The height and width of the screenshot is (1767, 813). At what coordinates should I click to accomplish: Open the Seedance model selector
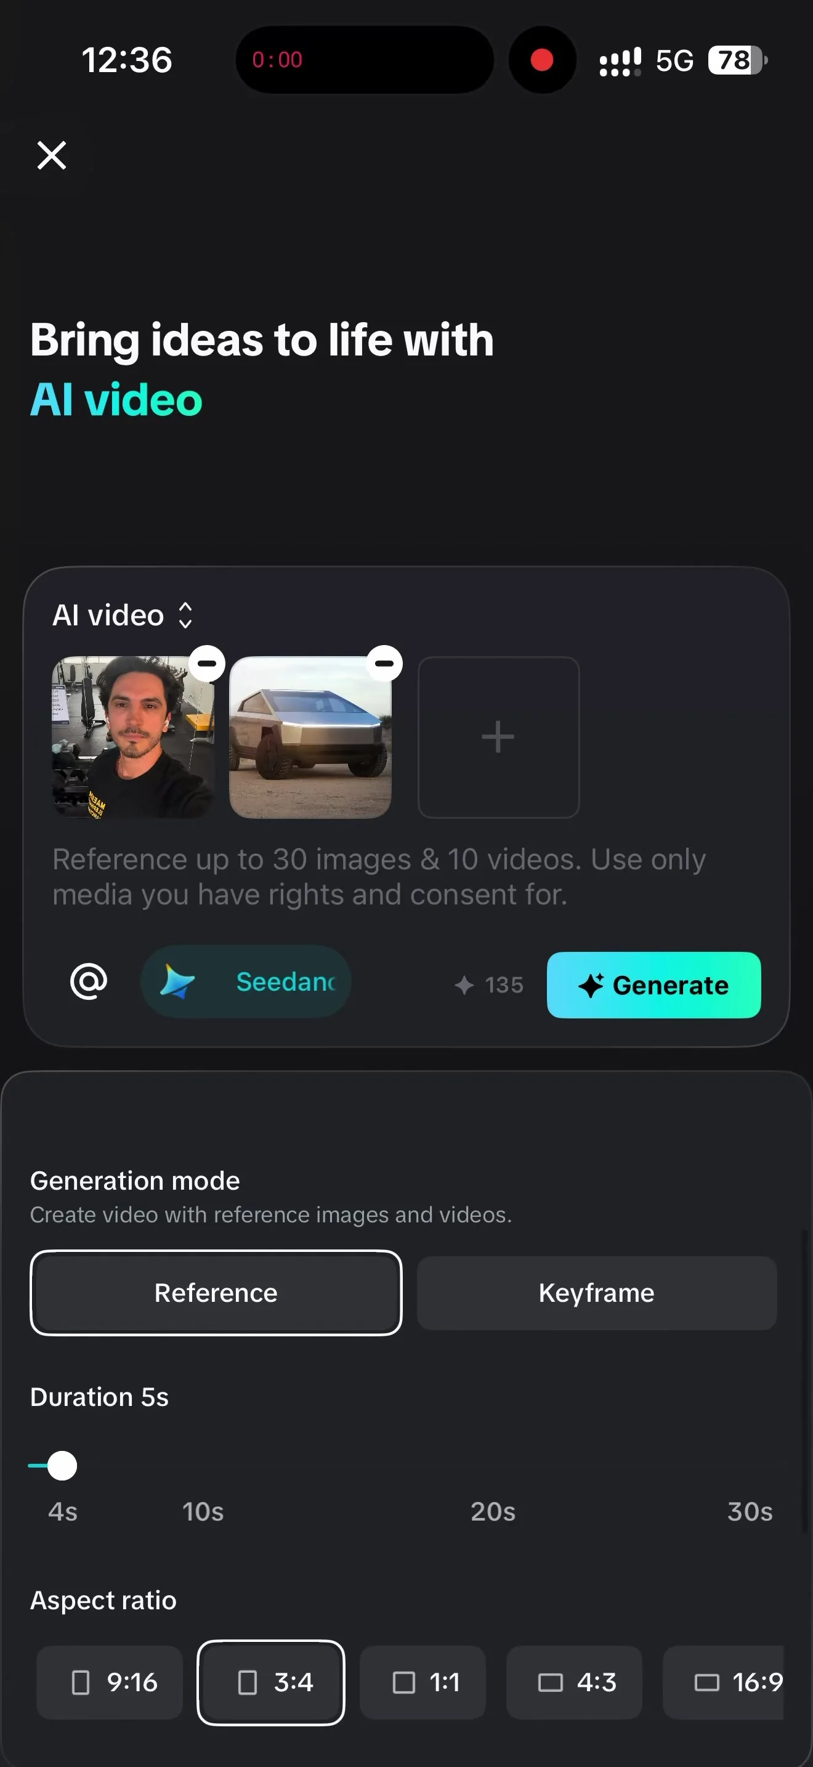246,981
